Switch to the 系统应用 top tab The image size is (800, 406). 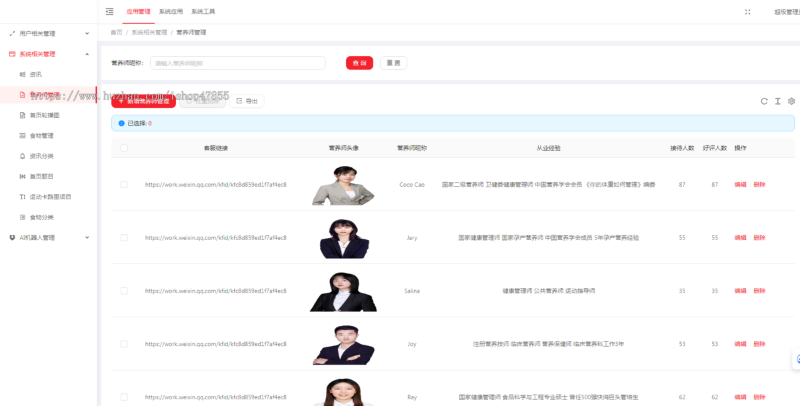[x=171, y=11]
